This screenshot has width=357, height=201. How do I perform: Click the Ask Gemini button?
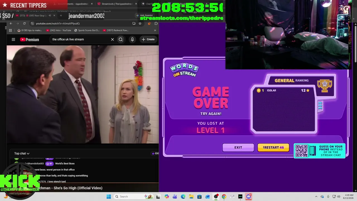144,15
